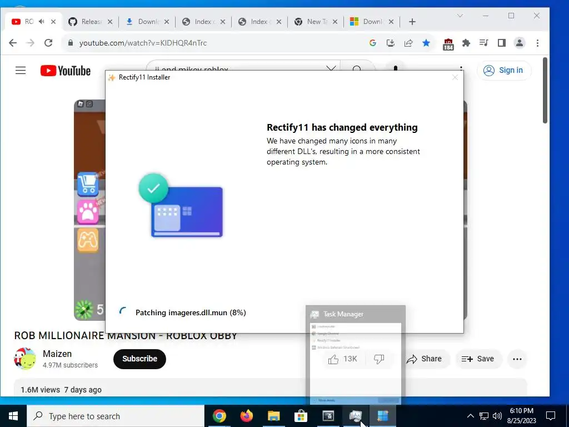
Task: Share this page via address bar icon
Action: [x=408, y=43]
